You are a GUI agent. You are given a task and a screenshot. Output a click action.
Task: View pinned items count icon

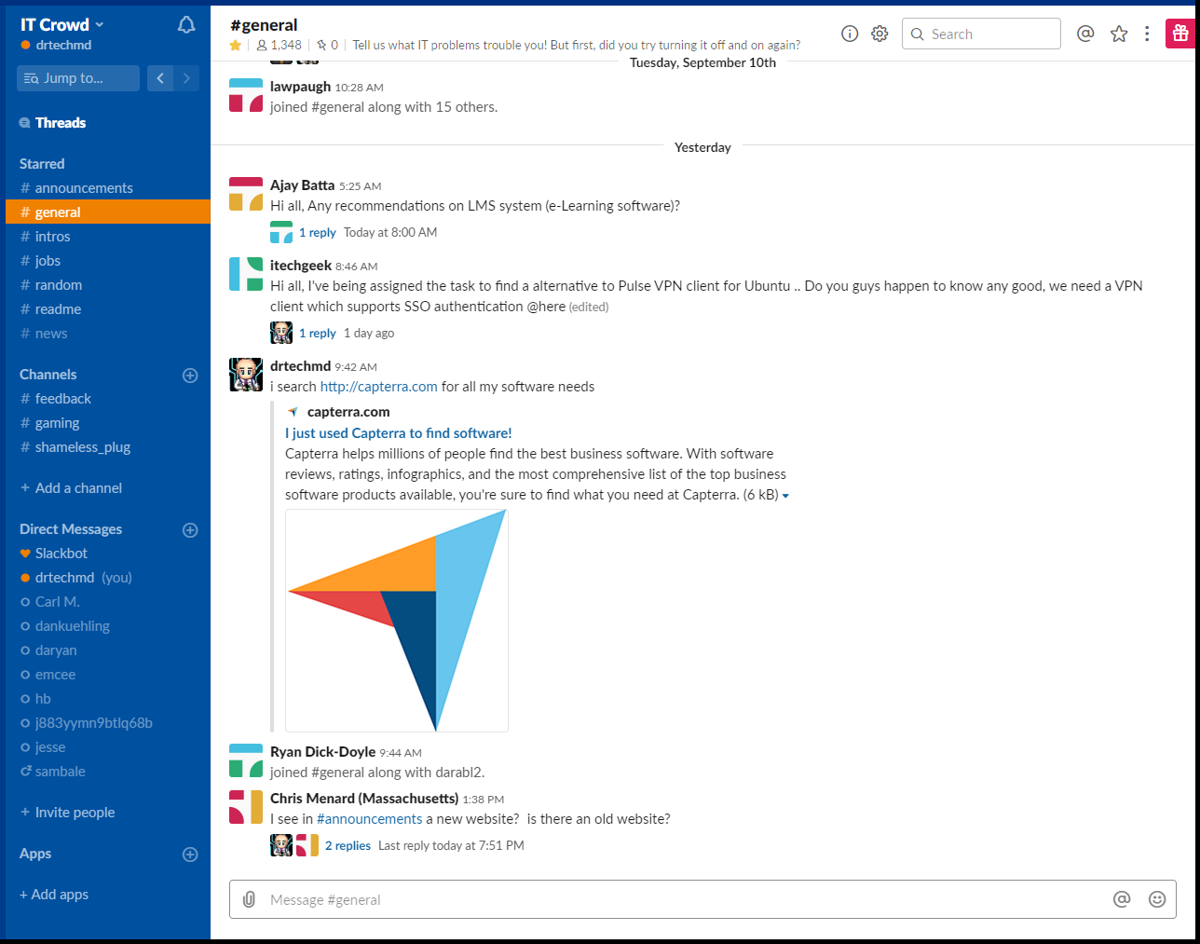(327, 45)
